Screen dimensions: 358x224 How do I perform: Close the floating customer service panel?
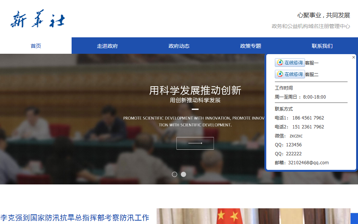pos(354,57)
